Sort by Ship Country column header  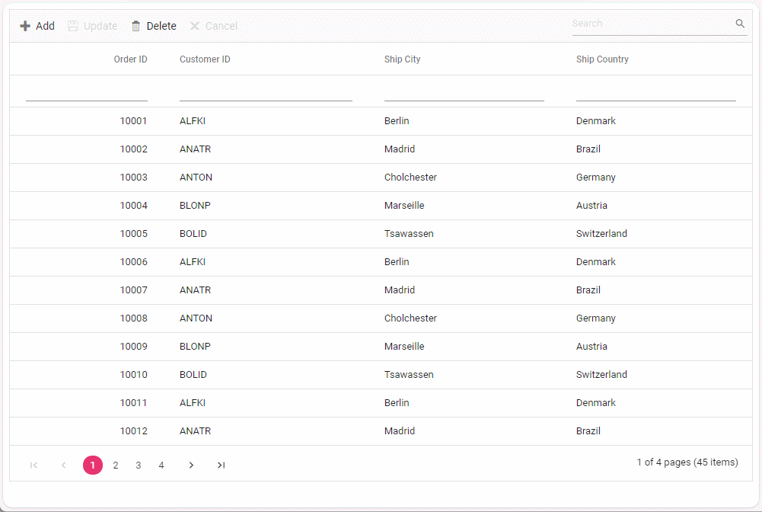point(602,59)
